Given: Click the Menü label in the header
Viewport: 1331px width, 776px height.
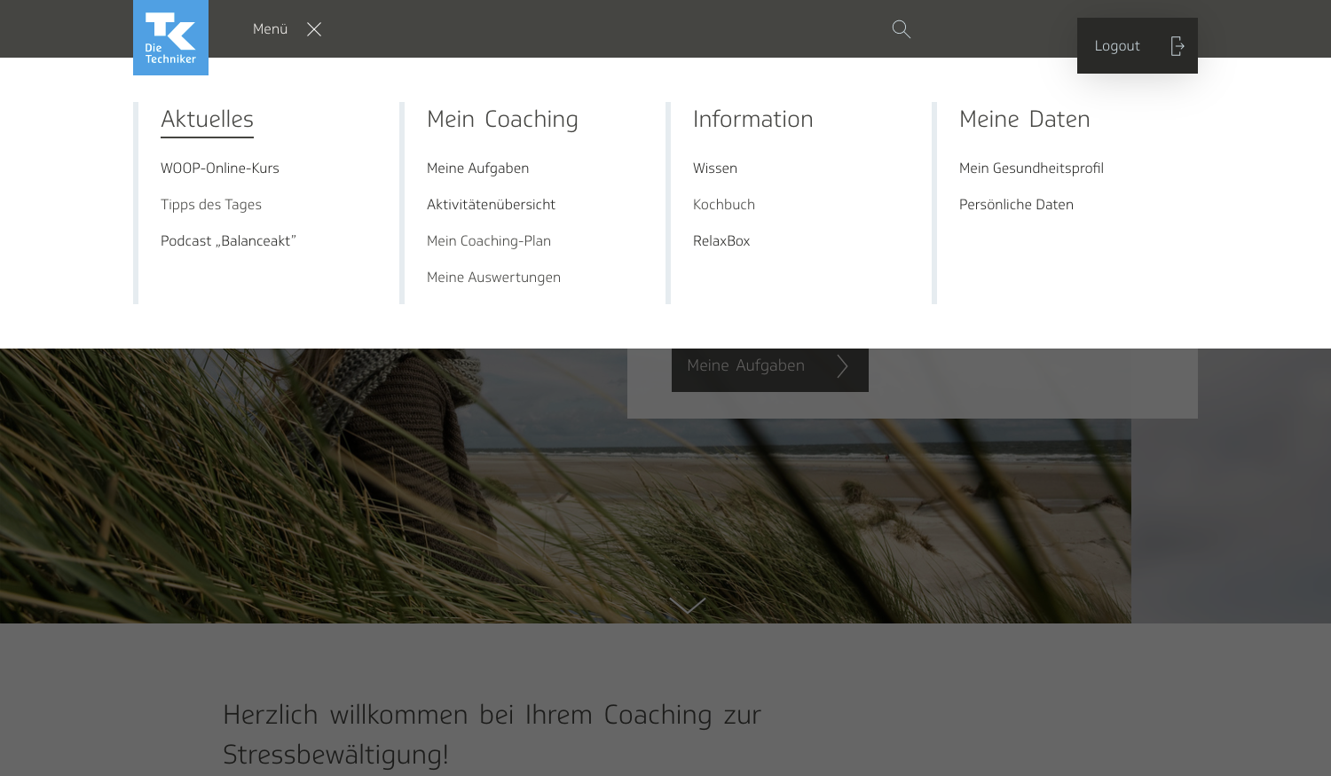Looking at the screenshot, I should click(x=270, y=29).
